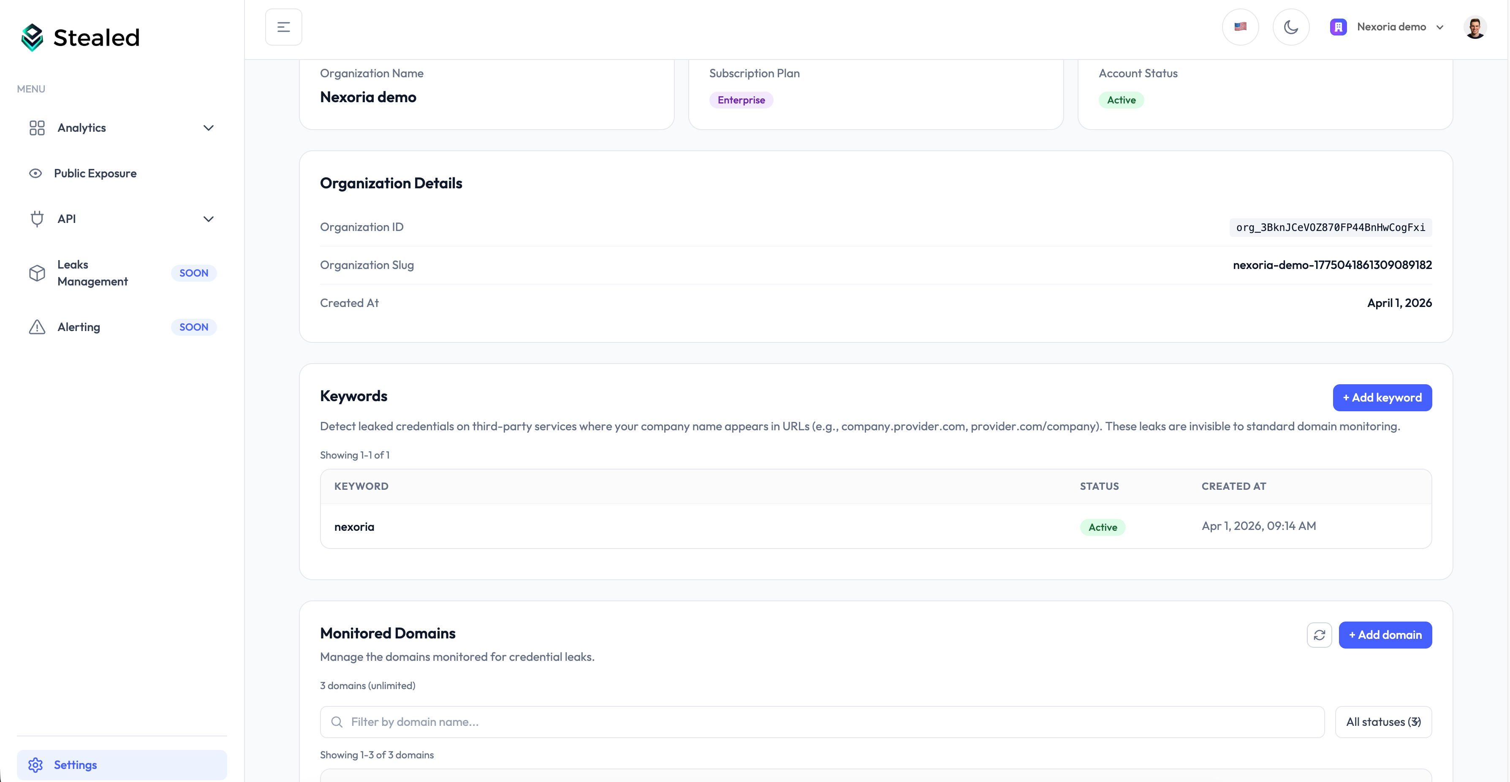Open the All statuses filter dropdown
This screenshot has width=1510, height=782.
(x=1383, y=722)
